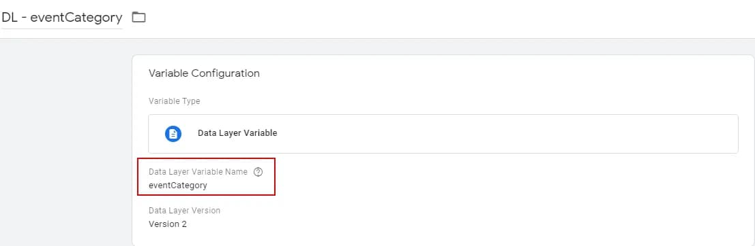Open help for Data Layer Variable Name
The image size is (755, 246).
pos(258,172)
